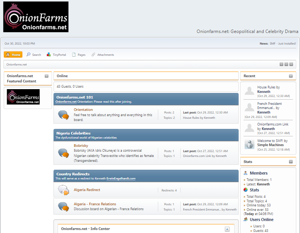The image size is (300, 233).
Task: Open House Rules in Recent block
Action: (x=266, y=87)
